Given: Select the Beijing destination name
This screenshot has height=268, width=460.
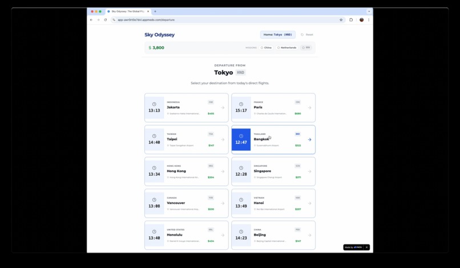Looking at the screenshot, I should point(260,235).
